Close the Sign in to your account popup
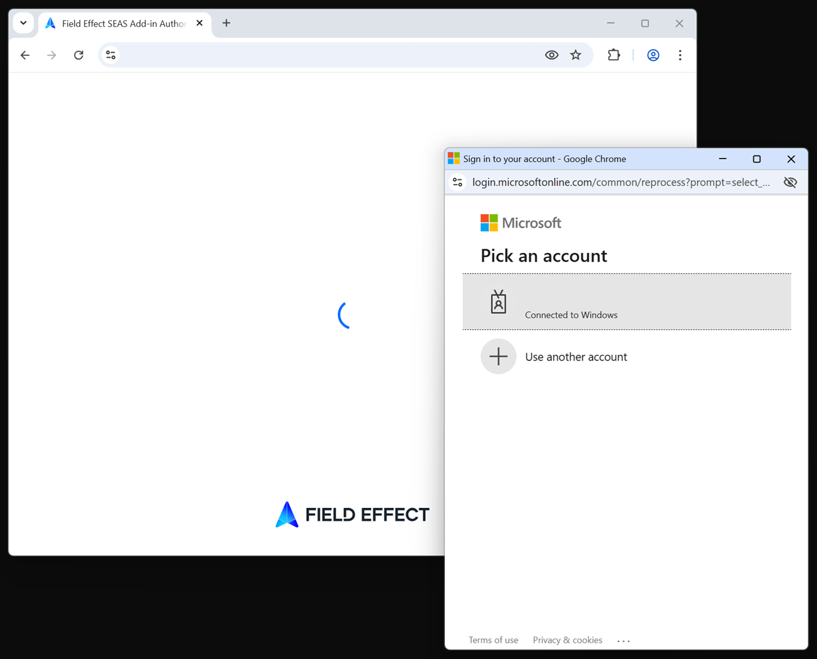Image resolution: width=817 pixels, height=659 pixels. pyautogui.click(x=791, y=159)
